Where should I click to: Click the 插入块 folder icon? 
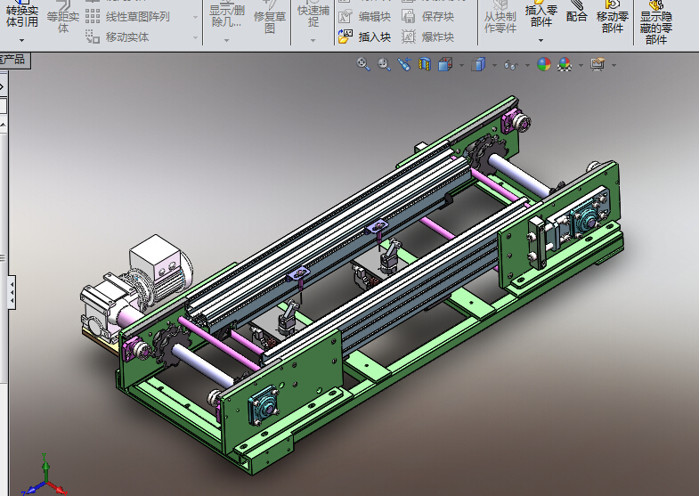345,37
